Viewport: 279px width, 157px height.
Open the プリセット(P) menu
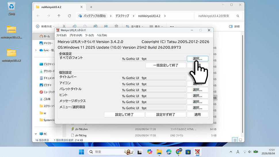click(x=76, y=35)
